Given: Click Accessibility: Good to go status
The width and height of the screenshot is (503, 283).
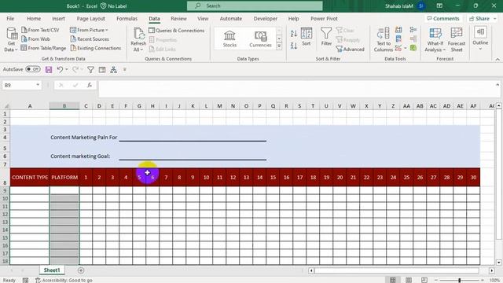Looking at the screenshot, I should point(64,280).
